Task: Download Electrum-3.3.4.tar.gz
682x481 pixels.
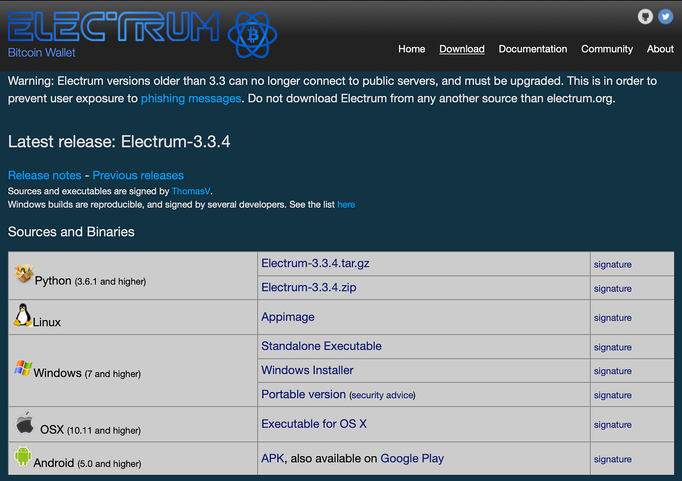Action: (316, 264)
